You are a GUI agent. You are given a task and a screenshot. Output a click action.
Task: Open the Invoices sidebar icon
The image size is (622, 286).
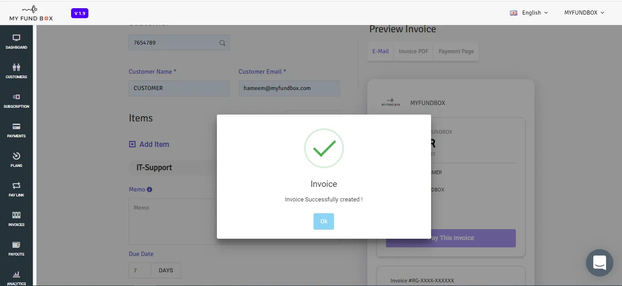(16, 215)
